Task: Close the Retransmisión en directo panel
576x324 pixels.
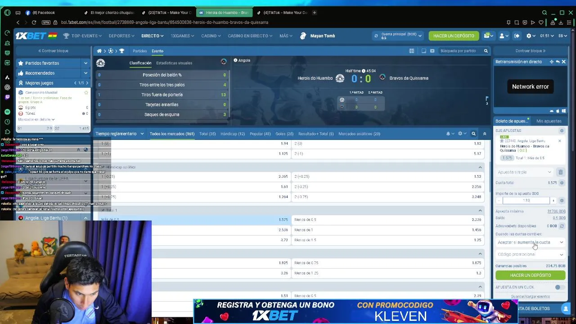Action: 563,62
